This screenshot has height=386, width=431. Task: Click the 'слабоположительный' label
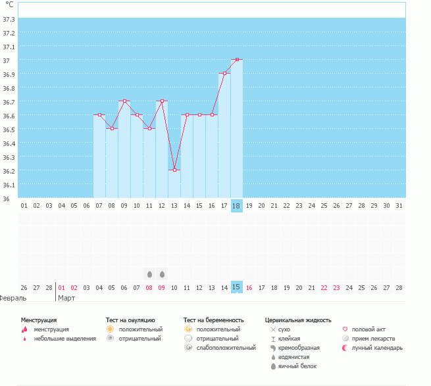click(x=226, y=348)
